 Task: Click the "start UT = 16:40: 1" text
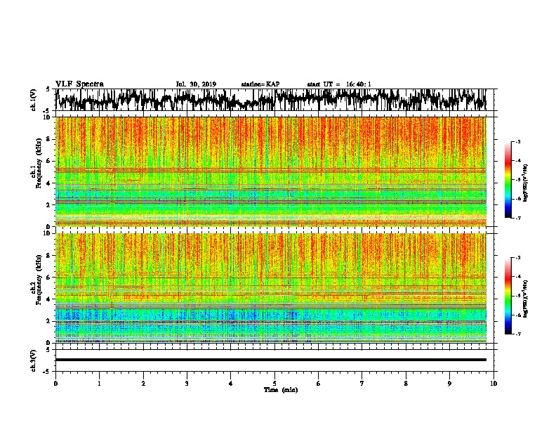338,84
